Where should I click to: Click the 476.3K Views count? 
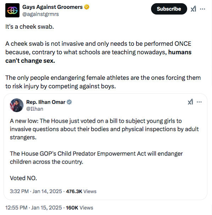click(81, 191)
